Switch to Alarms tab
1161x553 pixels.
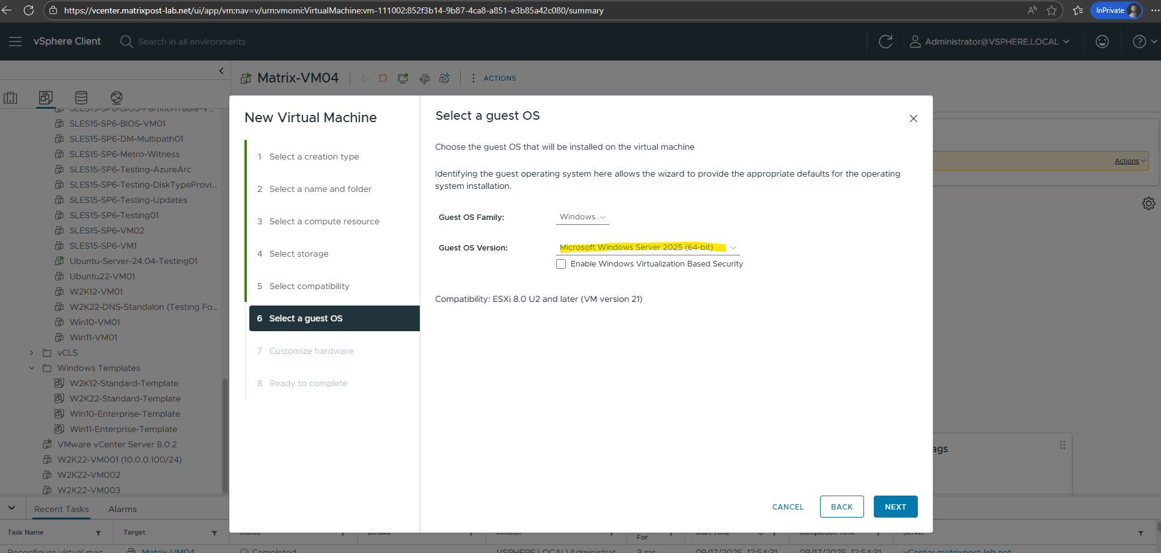[123, 509]
